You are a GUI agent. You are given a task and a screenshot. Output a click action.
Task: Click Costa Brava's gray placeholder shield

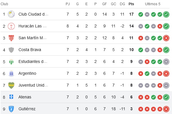[x=11, y=50]
